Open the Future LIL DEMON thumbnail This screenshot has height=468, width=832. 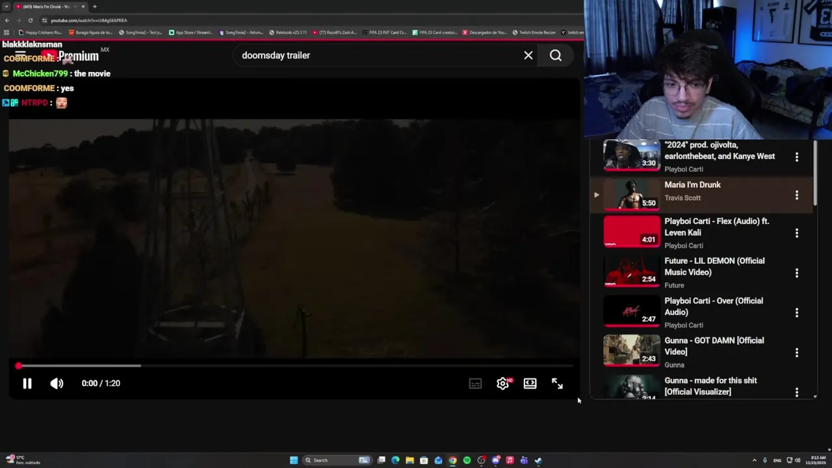point(631,272)
